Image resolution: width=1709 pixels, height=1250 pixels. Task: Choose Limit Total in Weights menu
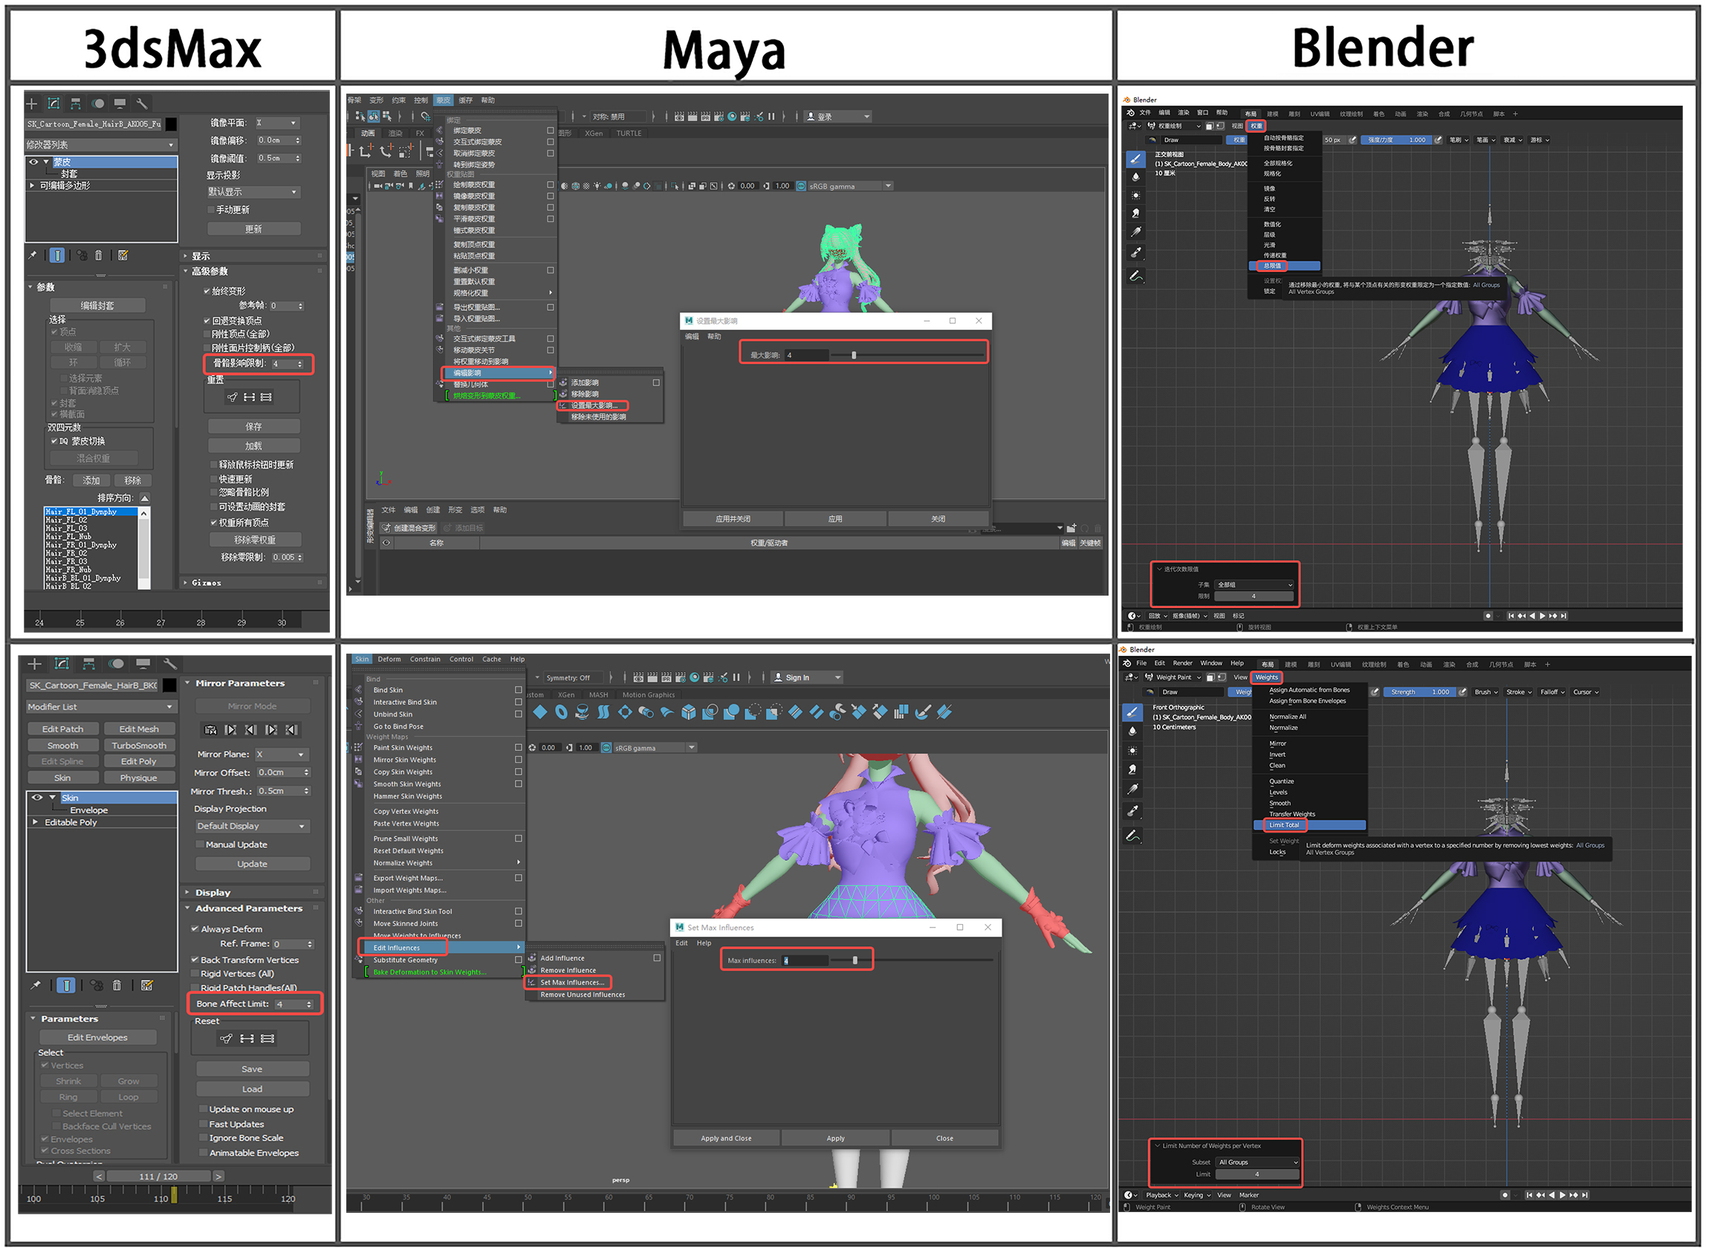click(x=1284, y=825)
